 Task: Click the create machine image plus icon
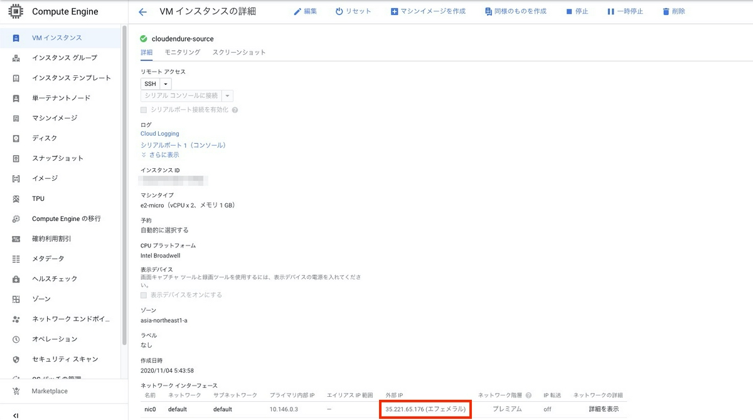(394, 11)
